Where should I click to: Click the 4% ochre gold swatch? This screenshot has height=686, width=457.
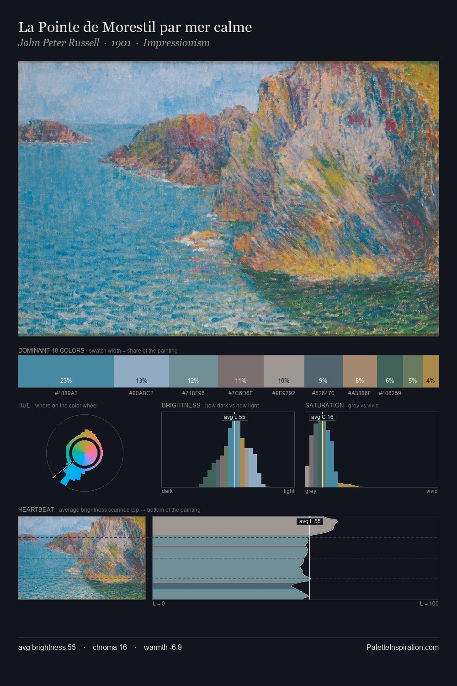(x=430, y=371)
